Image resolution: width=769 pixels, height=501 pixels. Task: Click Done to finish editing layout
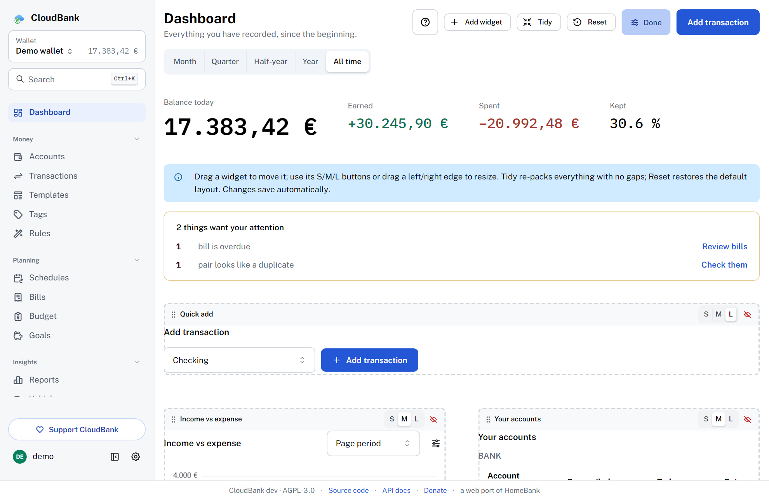[x=646, y=23]
